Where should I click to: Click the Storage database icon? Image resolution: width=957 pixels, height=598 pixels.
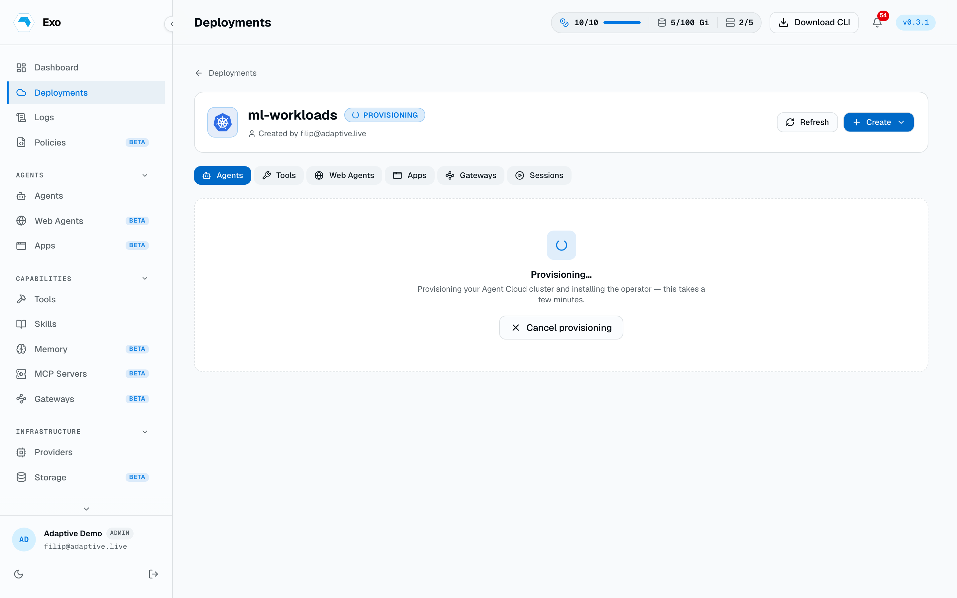point(21,477)
